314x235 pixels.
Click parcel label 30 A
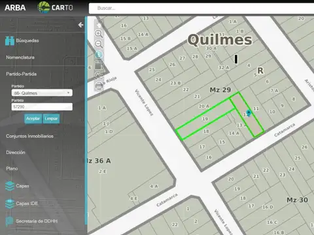click(211, 48)
